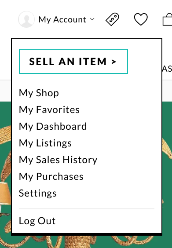Click the gray profile avatar icon
This screenshot has height=248, width=172.
pyautogui.click(x=26, y=19)
